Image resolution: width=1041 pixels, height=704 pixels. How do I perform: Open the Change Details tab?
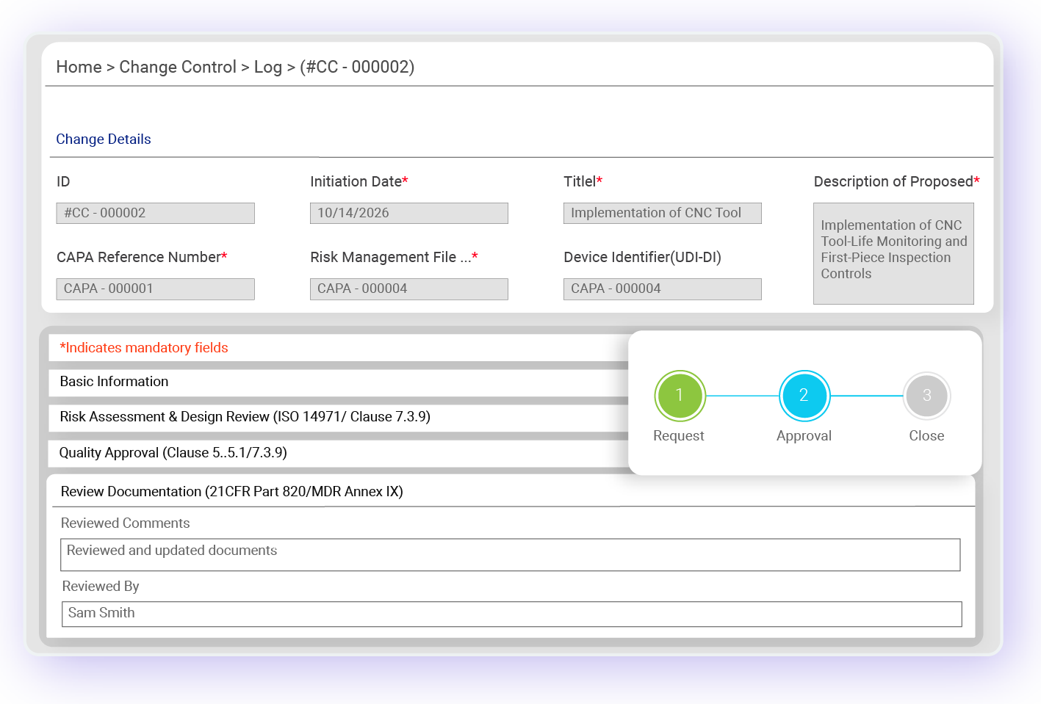[104, 139]
